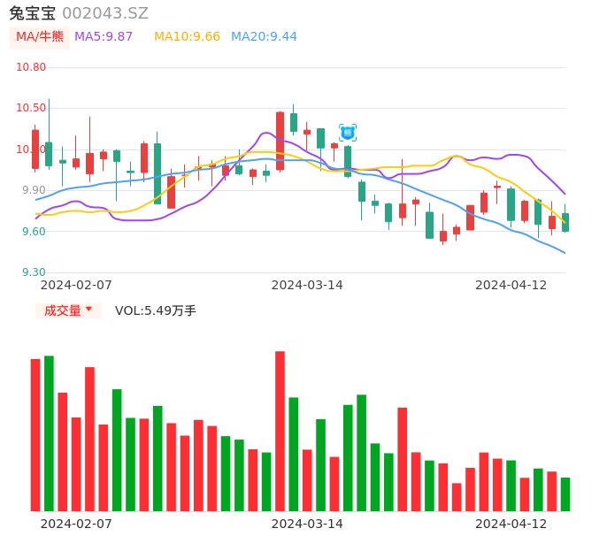Toggle the MA20 blue line label
The width and height of the screenshot is (607, 536).
[264, 37]
